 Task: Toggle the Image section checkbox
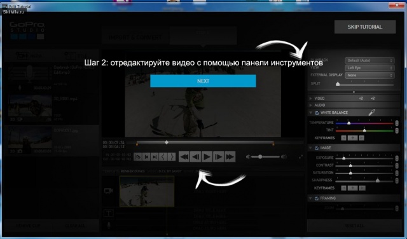pyautogui.click(x=317, y=148)
